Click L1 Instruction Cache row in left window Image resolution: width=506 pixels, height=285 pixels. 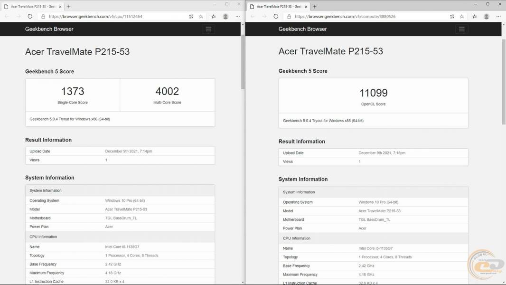[x=120, y=282]
